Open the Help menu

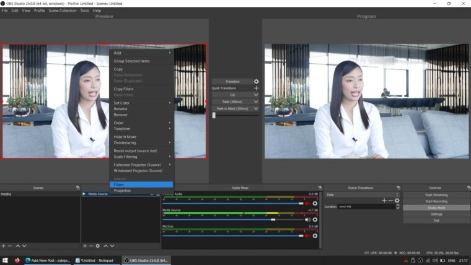97,11
